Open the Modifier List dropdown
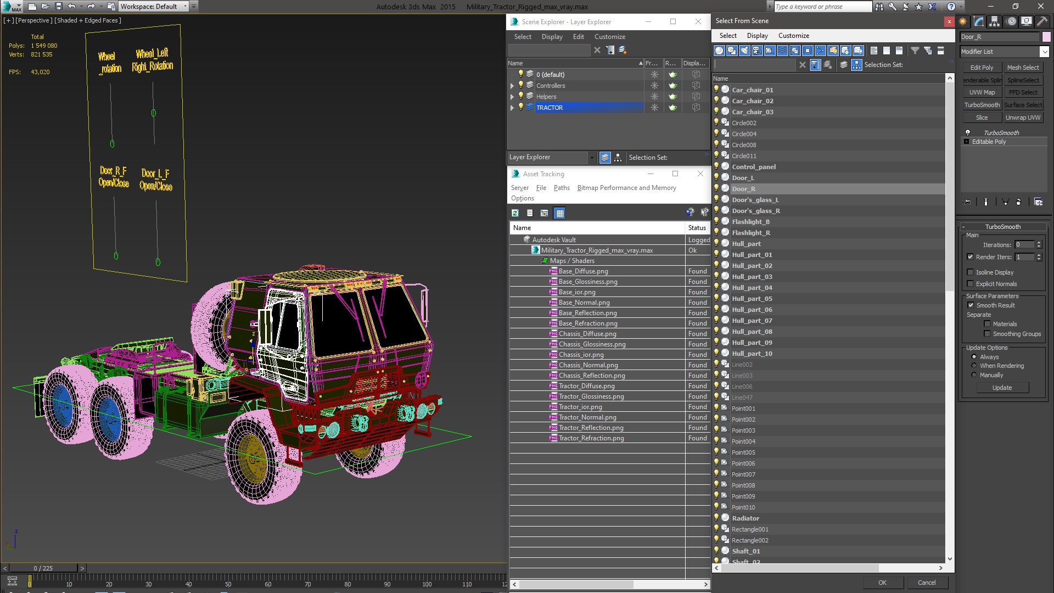The height and width of the screenshot is (593, 1054). (1044, 52)
